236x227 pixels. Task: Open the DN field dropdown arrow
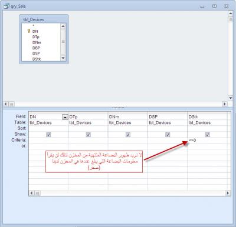[x=65, y=117]
